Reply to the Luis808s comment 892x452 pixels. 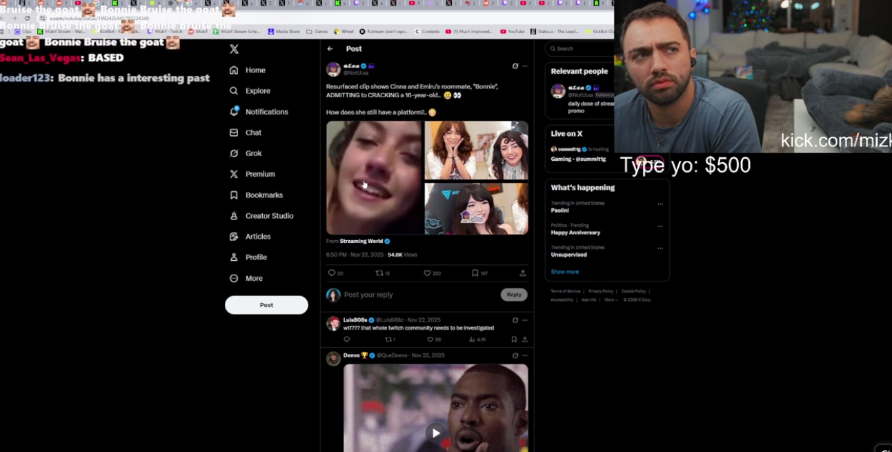[x=346, y=340]
